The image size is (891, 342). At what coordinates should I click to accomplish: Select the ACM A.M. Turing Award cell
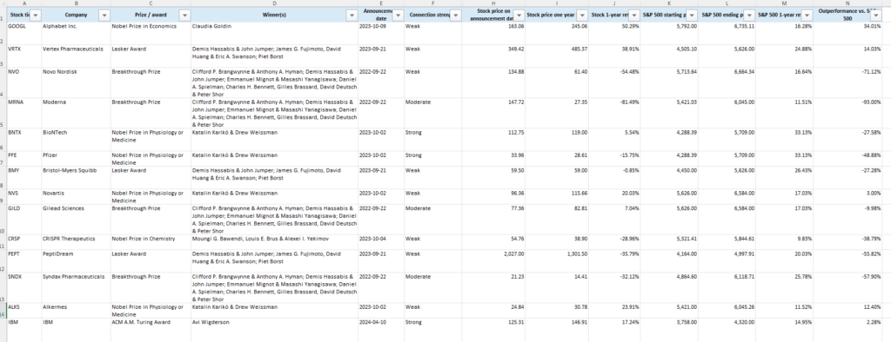151,330
